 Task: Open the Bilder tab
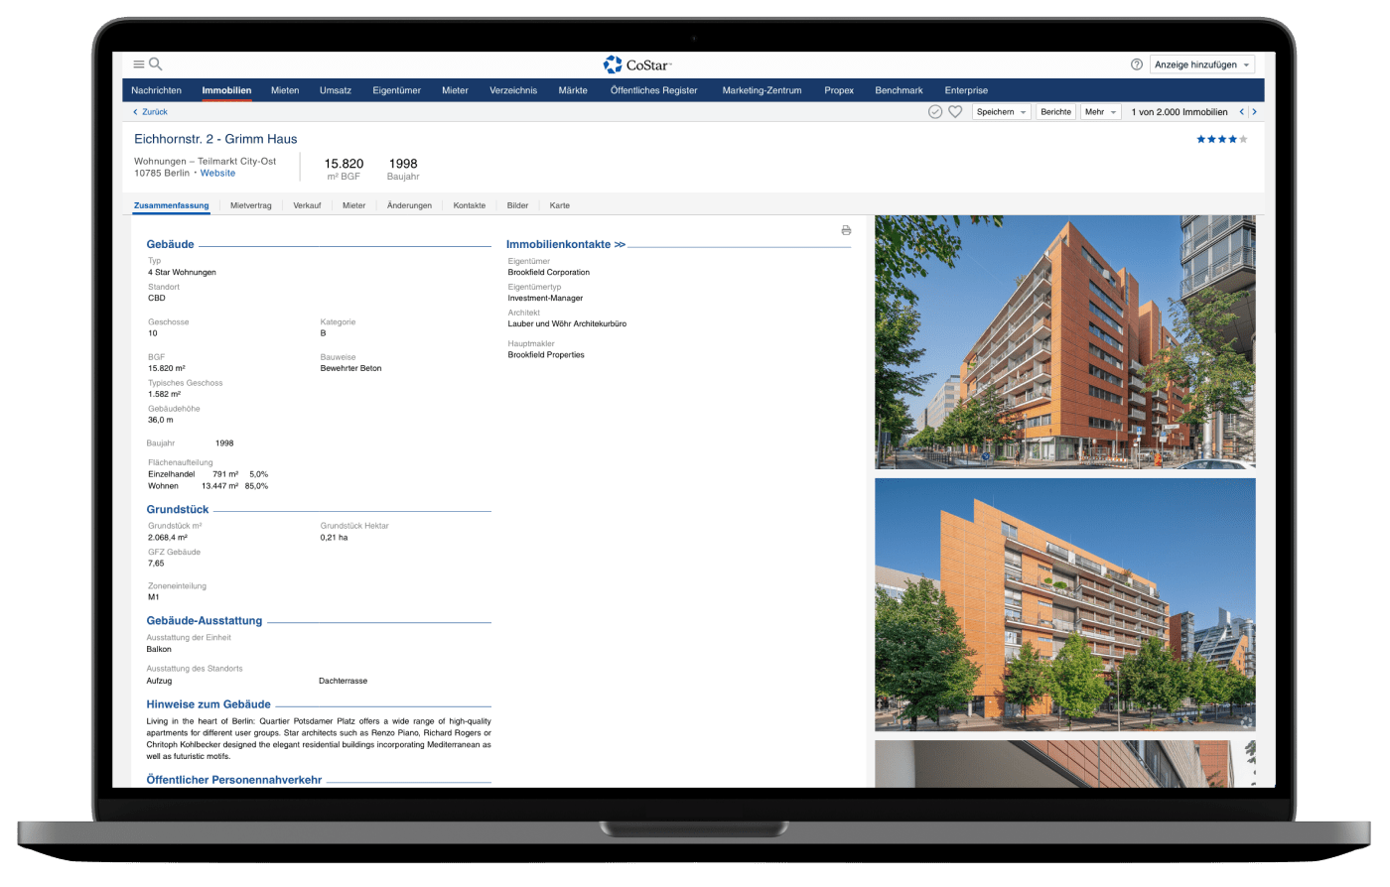(x=517, y=205)
